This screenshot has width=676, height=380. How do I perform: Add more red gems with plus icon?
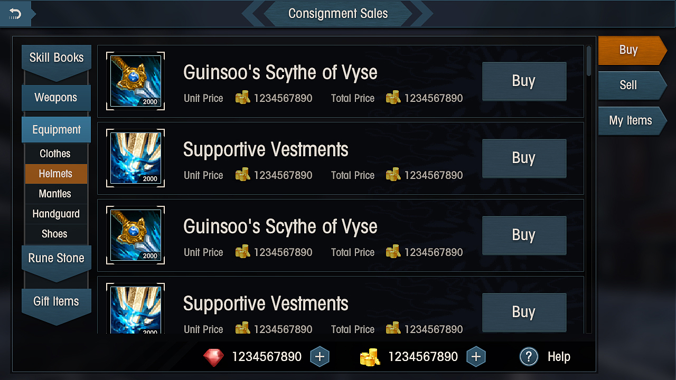point(320,357)
